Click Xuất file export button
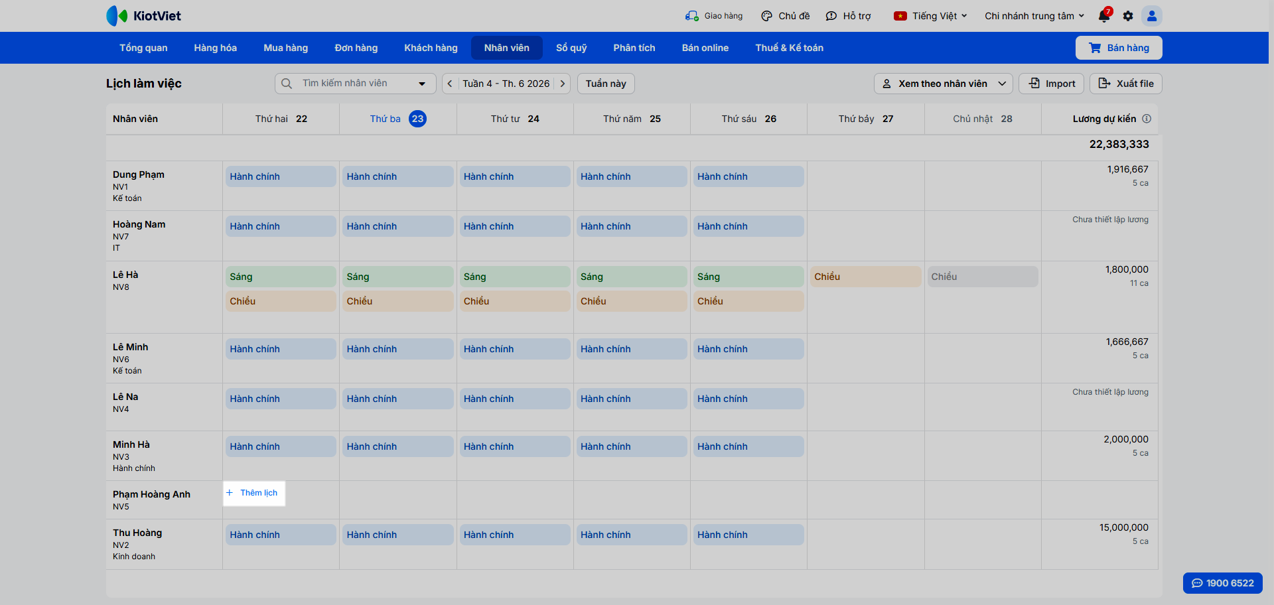This screenshot has width=1274, height=605. tap(1125, 84)
